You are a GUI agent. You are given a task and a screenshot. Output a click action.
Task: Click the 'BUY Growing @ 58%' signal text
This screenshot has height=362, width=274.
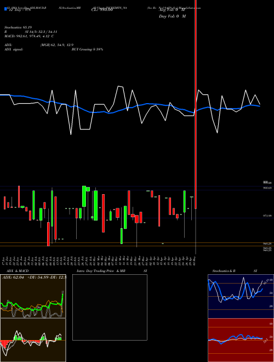point(87,49)
